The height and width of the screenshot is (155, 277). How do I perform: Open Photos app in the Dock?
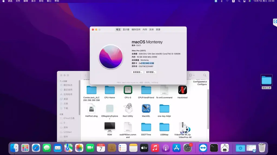pyautogui.click(x=79, y=148)
